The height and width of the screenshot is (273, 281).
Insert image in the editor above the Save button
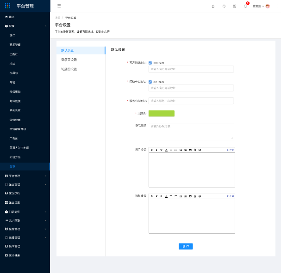[x=190, y=196]
